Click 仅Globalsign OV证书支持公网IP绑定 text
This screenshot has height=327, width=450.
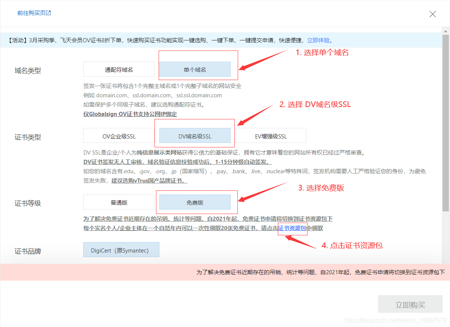pos(130,114)
